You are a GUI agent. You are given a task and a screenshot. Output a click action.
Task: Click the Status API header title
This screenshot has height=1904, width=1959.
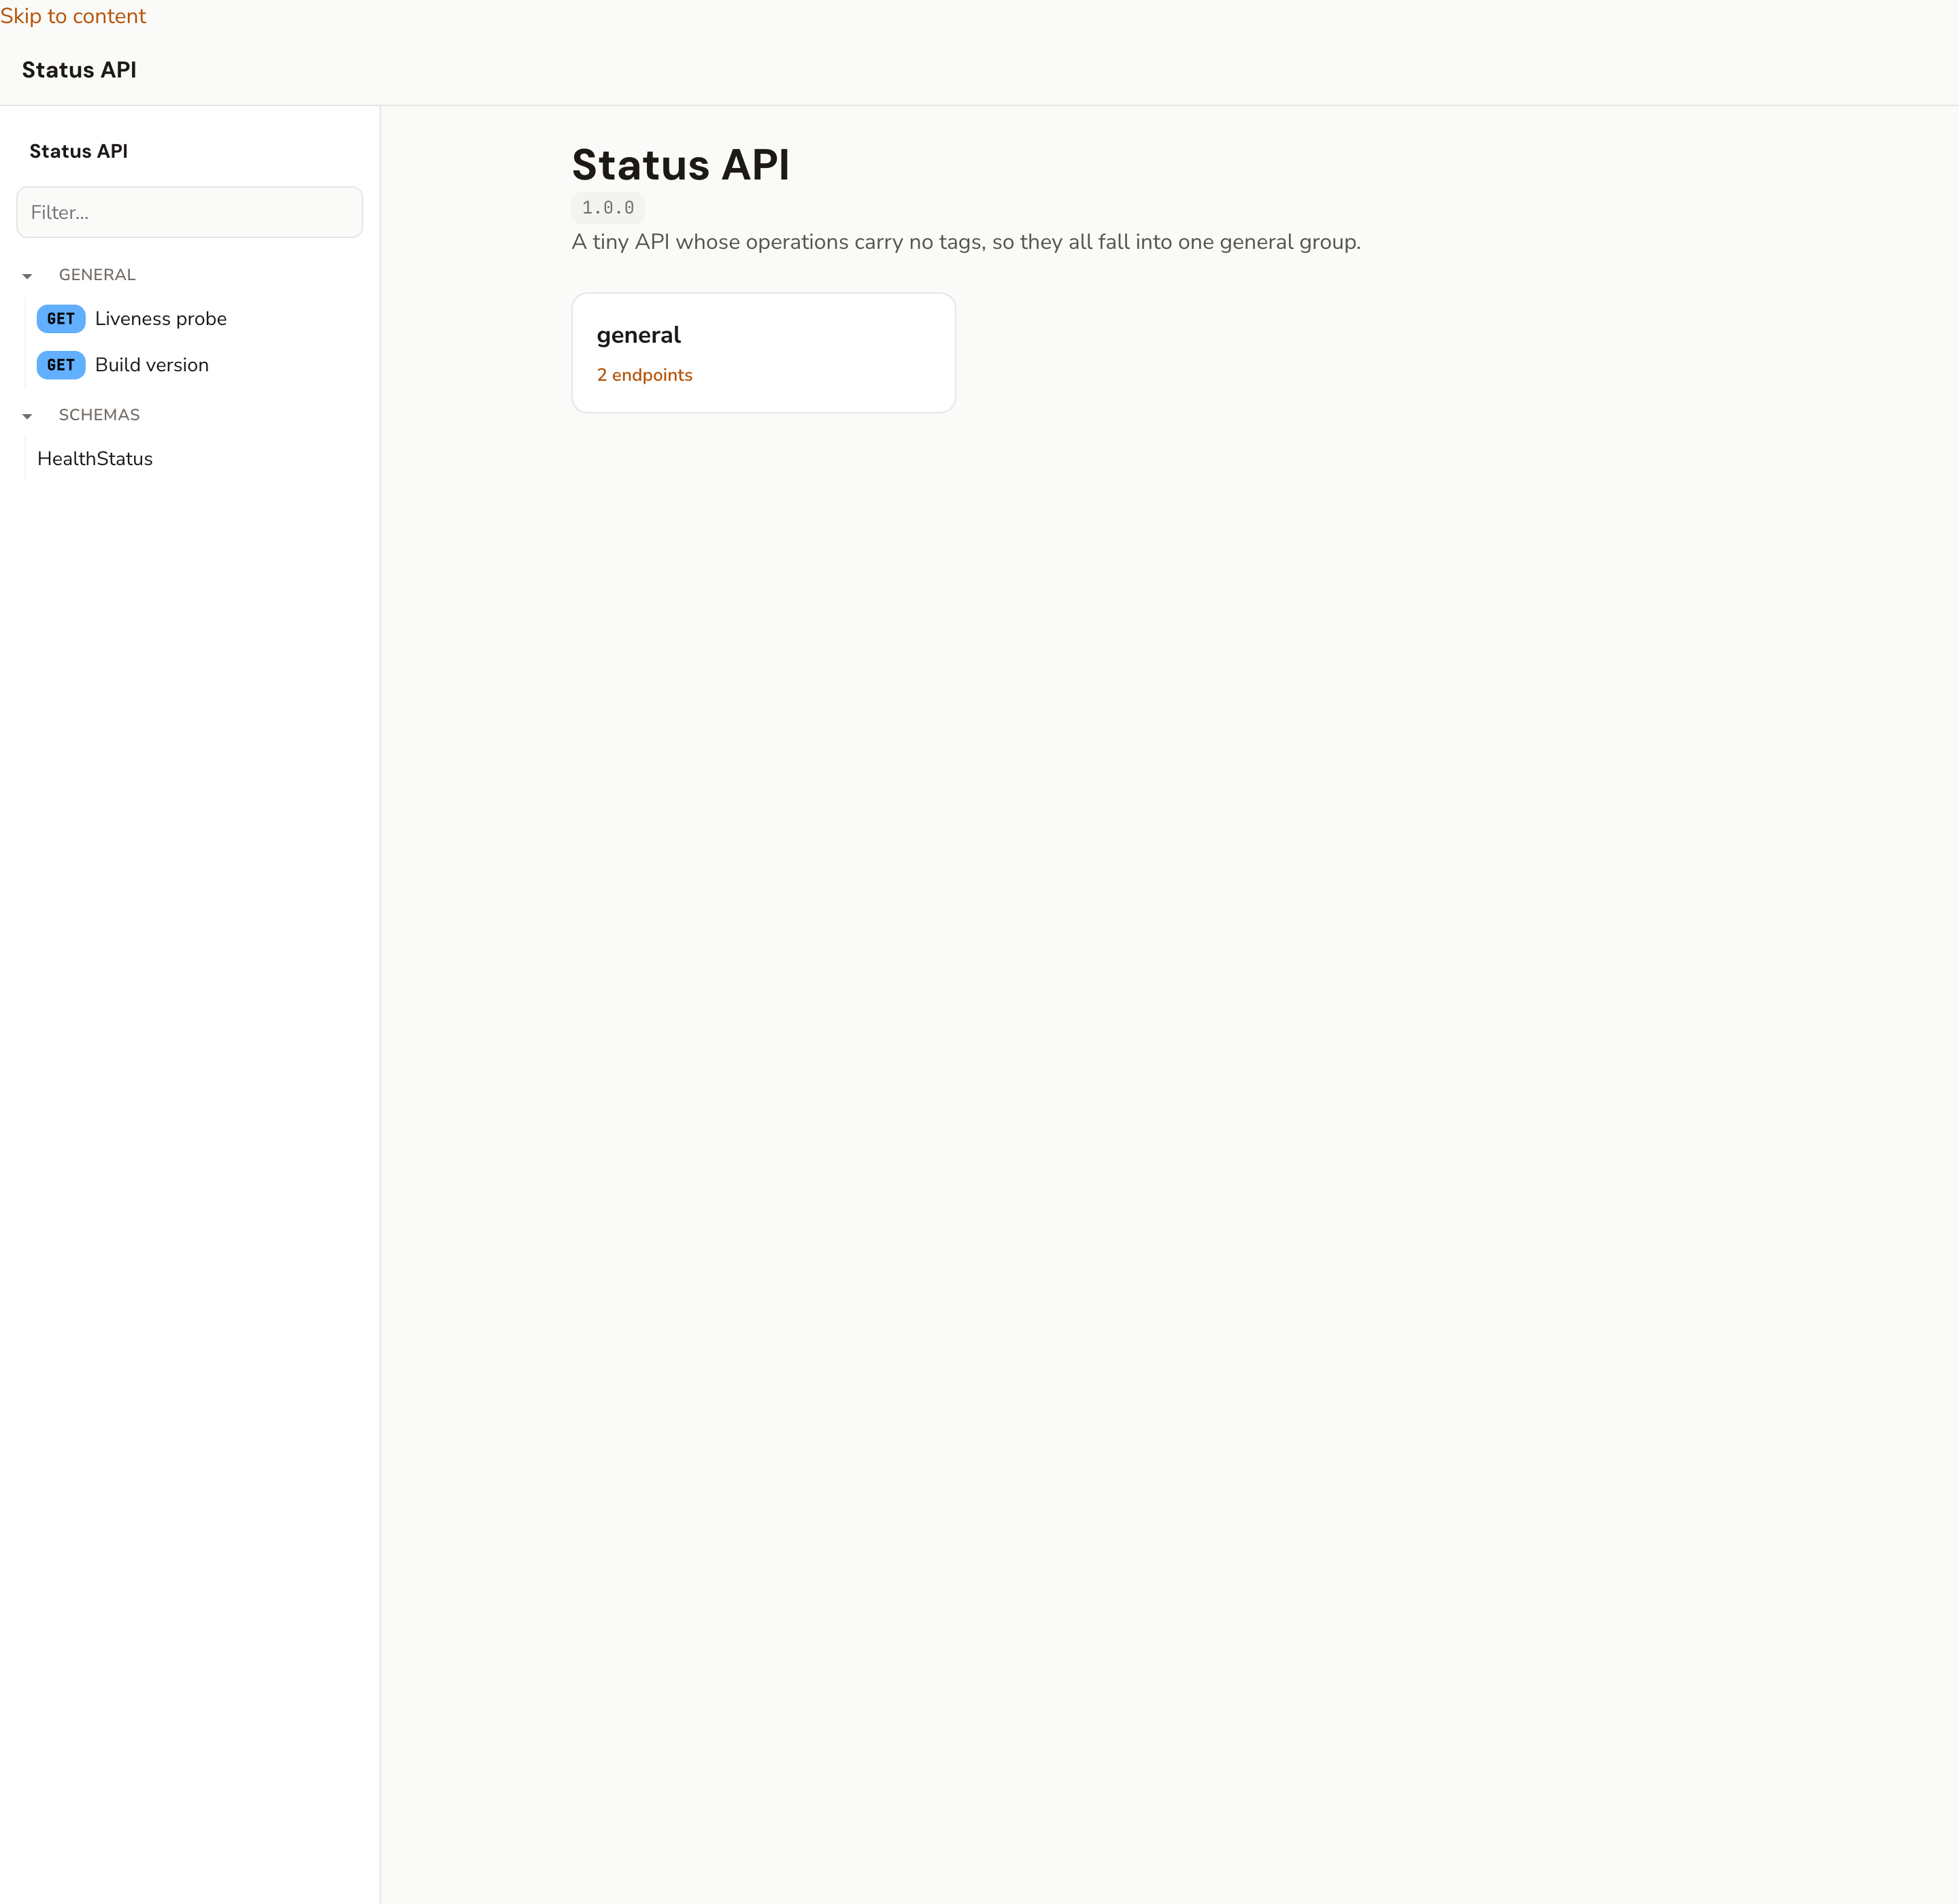pyautogui.click(x=79, y=70)
